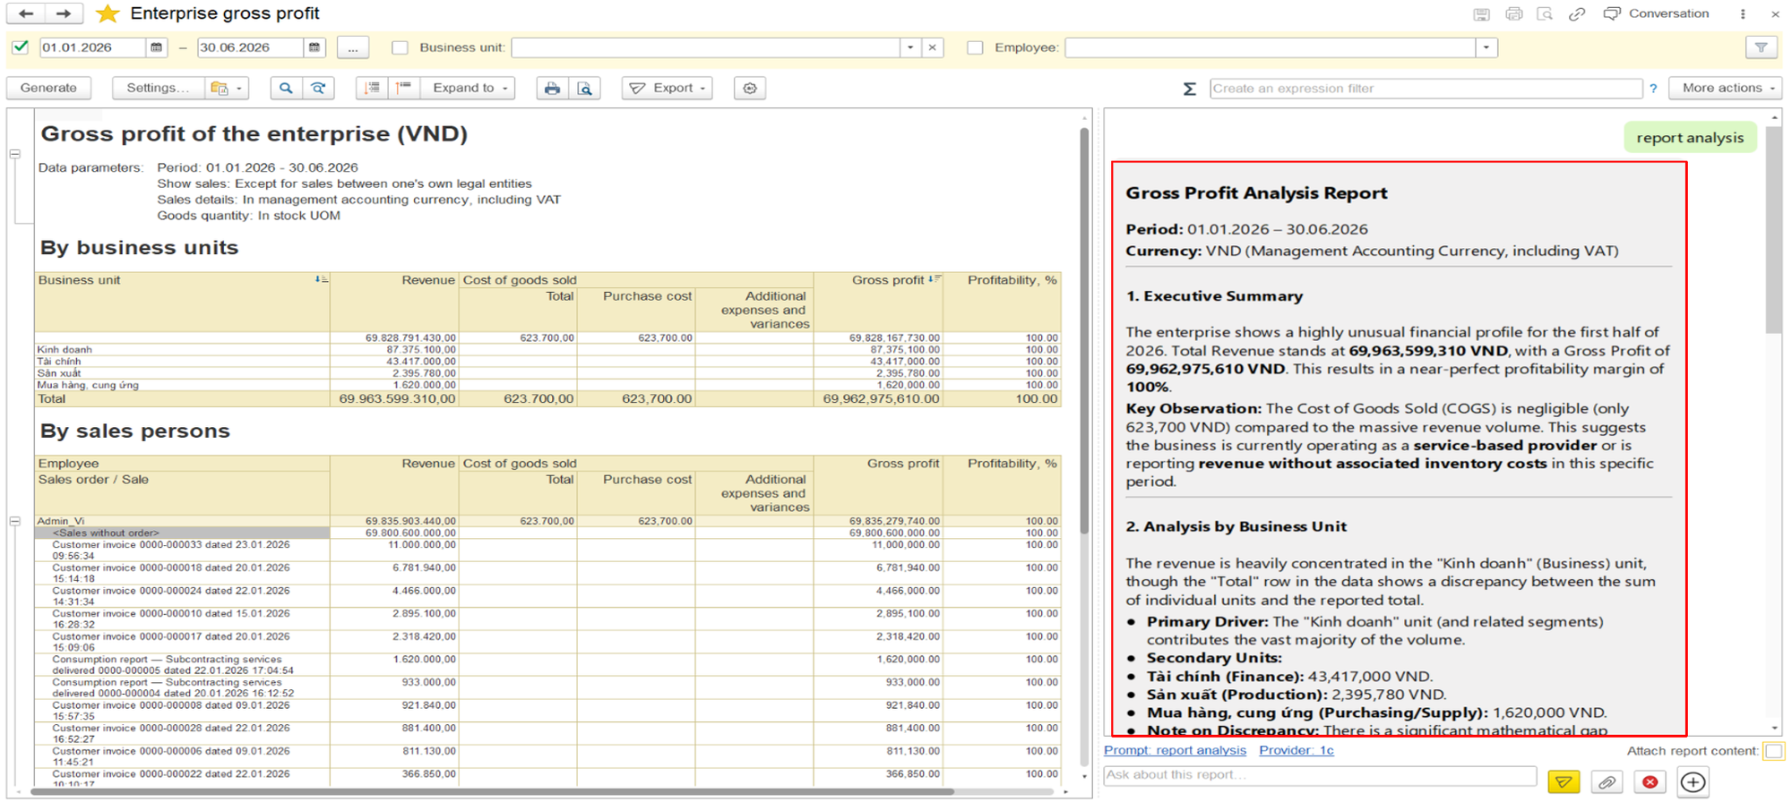Viewport: 1792px width, 802px height.
Task: Collapse the Admin_Vi sales person group
Action: tap(15, 521)
